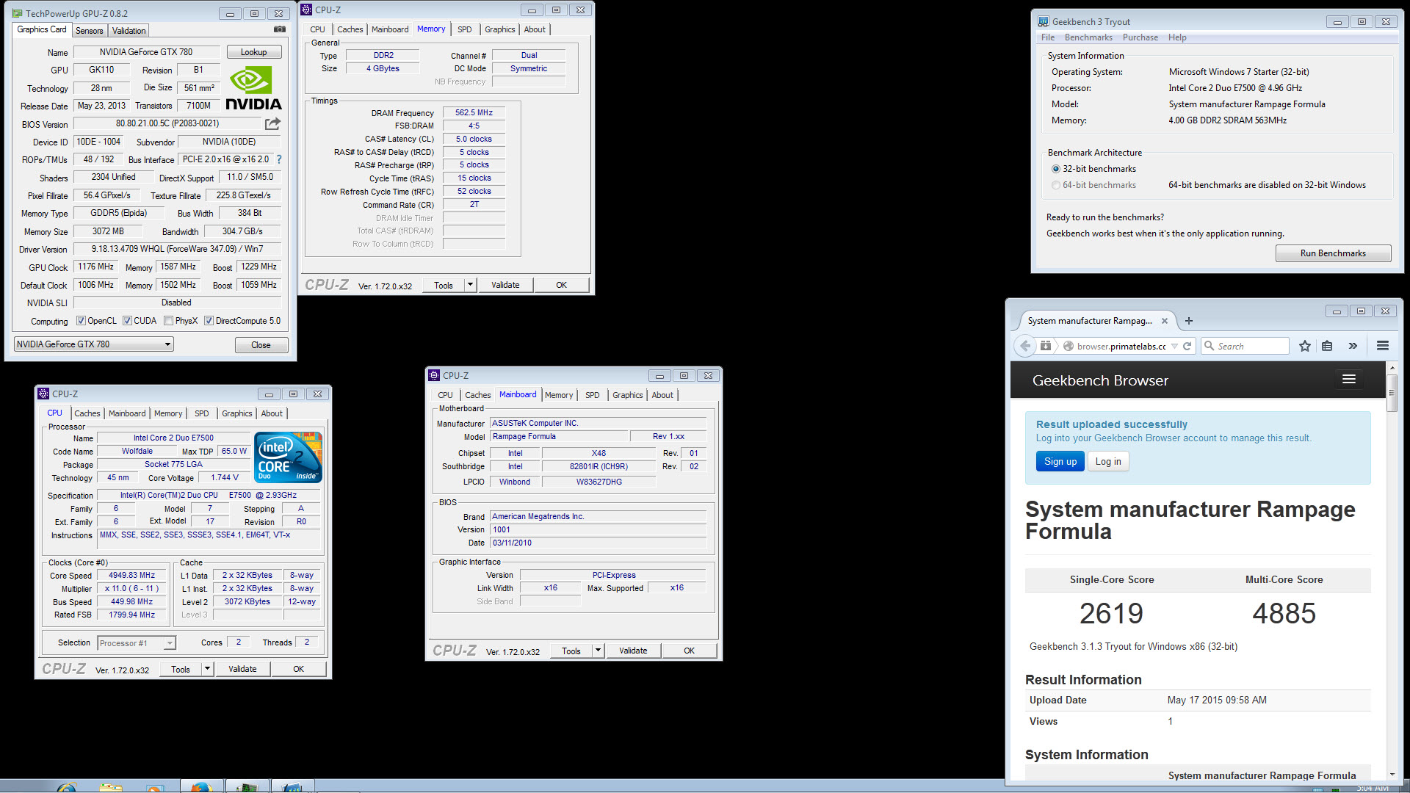The image size is (1410, 793).
Task: Select the 64-bit benchmarks radio button
Action: click(1056, 185)
